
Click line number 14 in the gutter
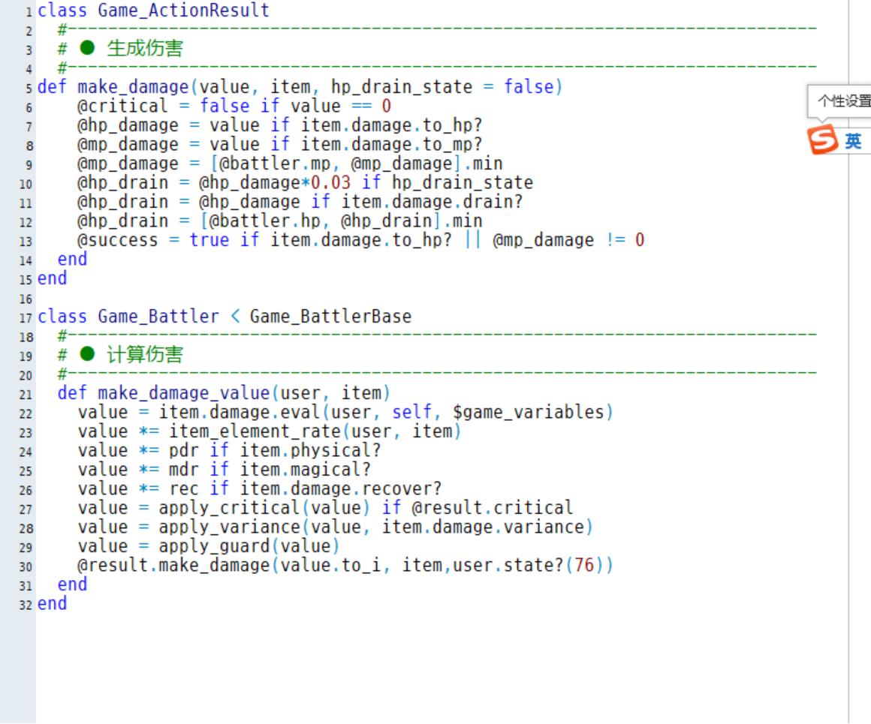[26, 261]
